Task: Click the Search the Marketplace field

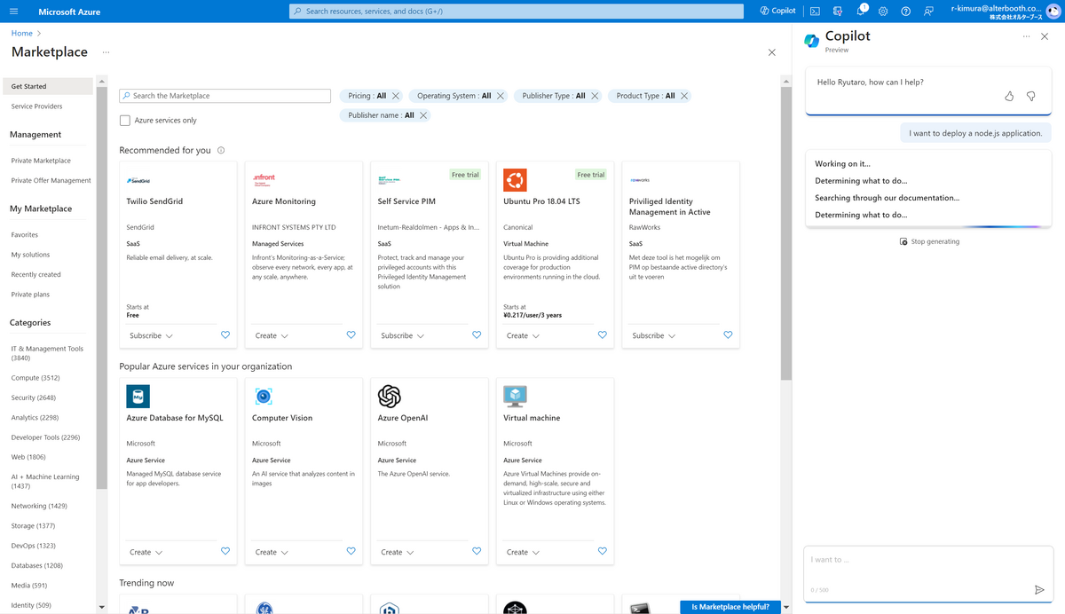Action: (225, 96)
